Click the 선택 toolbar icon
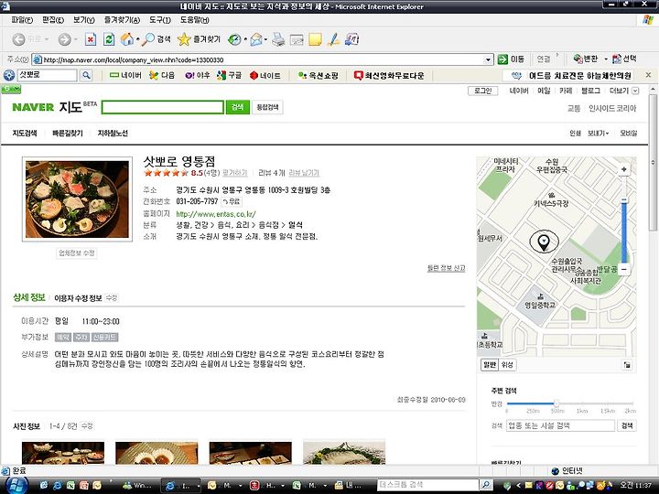 624,59
